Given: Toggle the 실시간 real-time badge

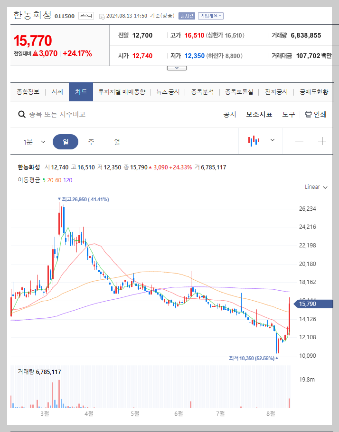Looking at the screenshot, I should click(186, 16).
